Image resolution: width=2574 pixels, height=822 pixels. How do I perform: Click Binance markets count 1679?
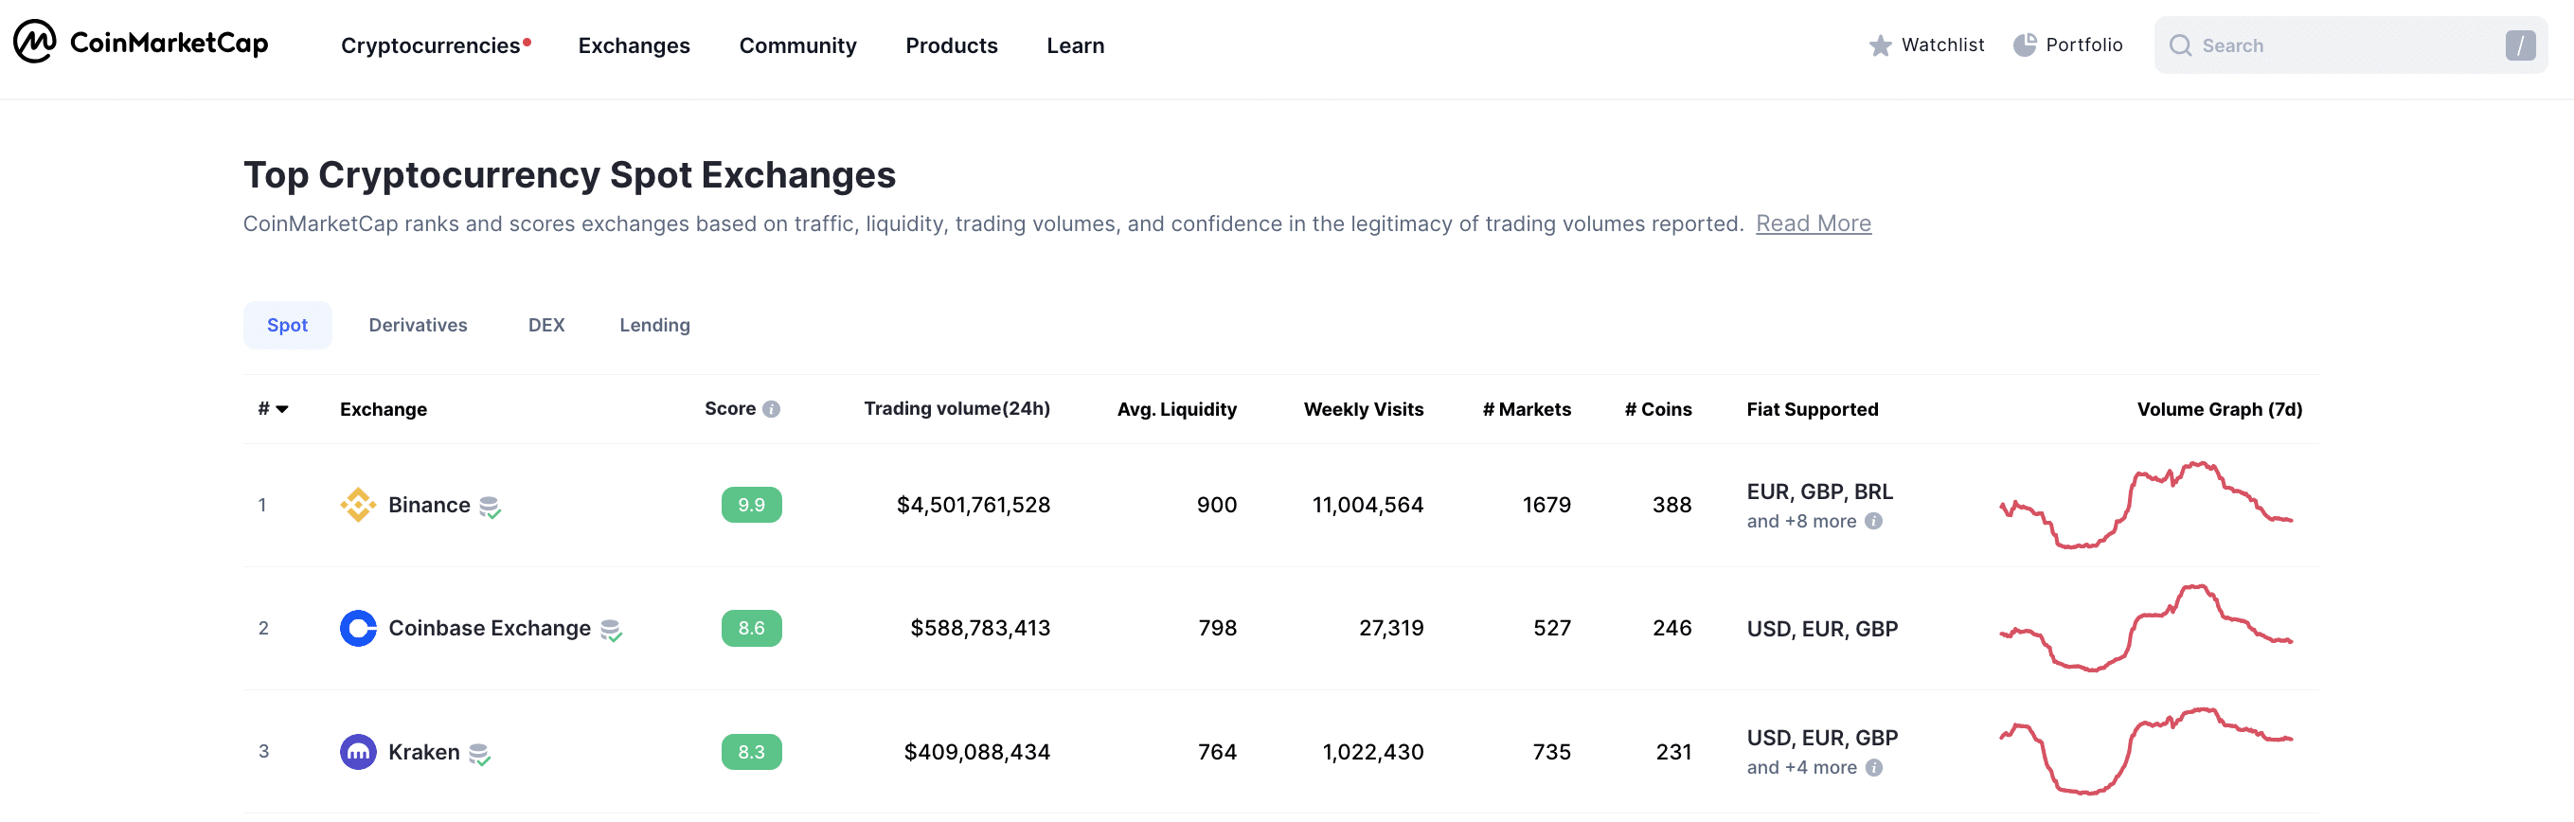coord(1546,506)
